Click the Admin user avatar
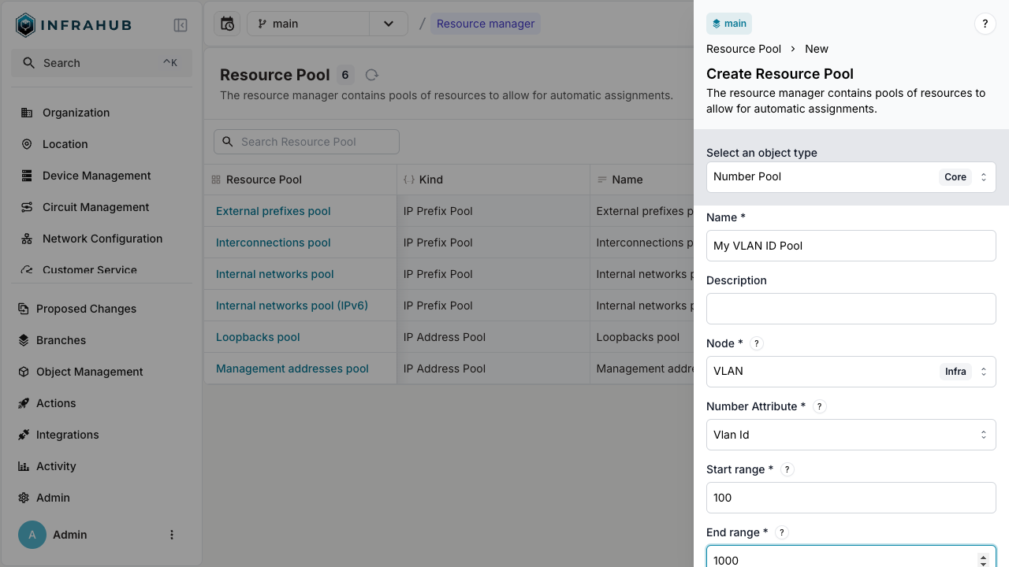Viewport: 1009px width, 567px height. click(x=32, y=535)
